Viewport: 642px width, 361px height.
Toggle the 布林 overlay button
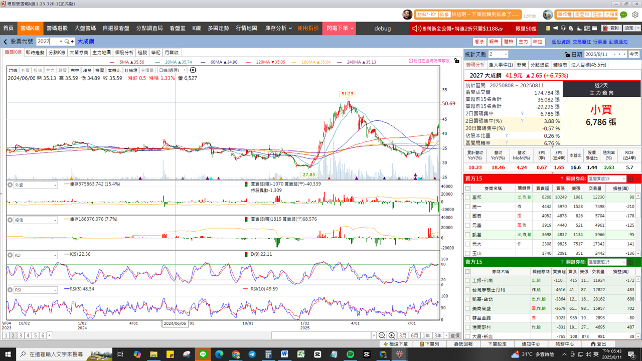point(75,71)
